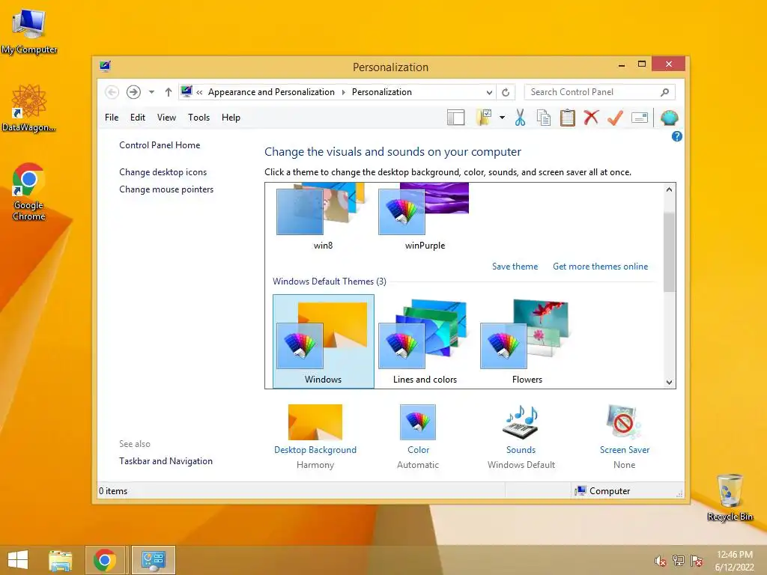Open Change desktop icons link
The width and height of the screenshot is (767, 575).
[x=163, y=172]
